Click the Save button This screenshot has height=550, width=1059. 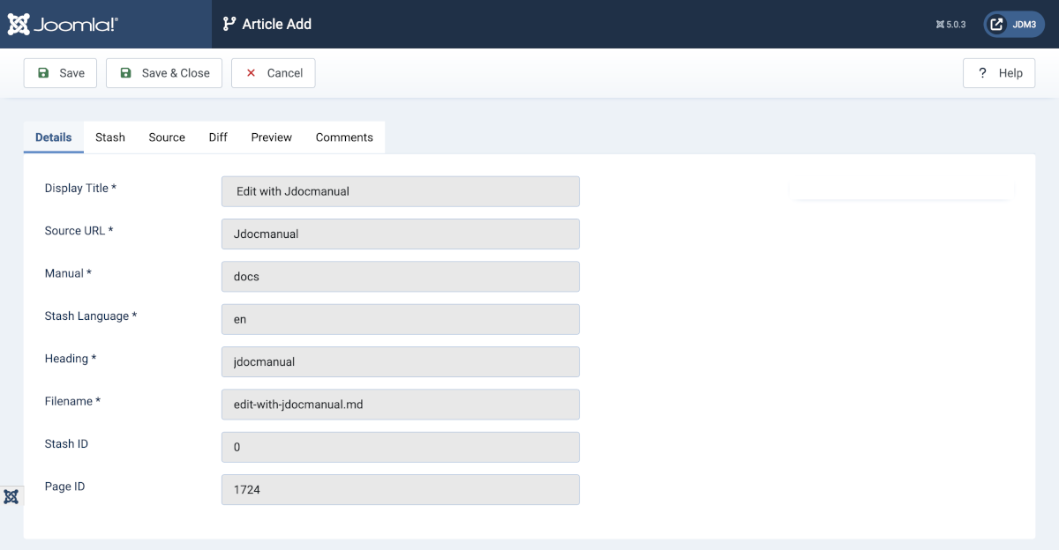(x=60, y=73)
